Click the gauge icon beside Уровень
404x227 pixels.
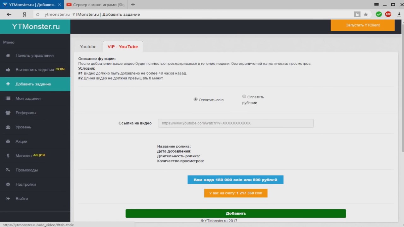click(x=8, y=127)
